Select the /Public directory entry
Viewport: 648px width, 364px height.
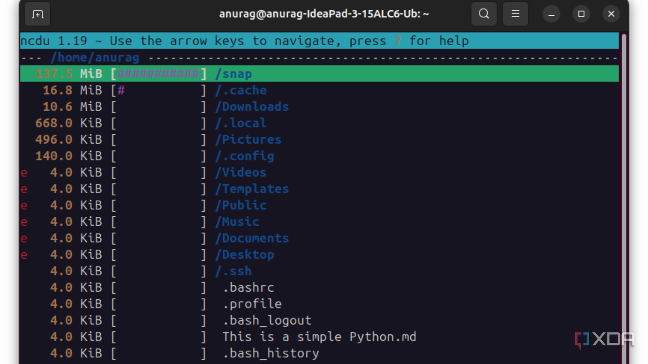click(241, 205)
